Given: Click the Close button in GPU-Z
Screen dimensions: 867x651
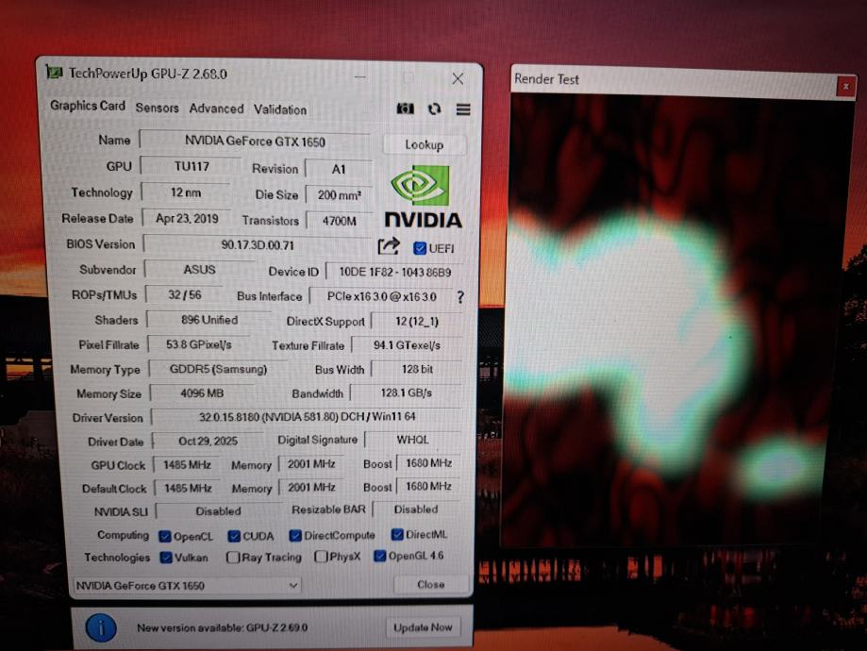Looking at the screenshot, I should tap(431, 584).
